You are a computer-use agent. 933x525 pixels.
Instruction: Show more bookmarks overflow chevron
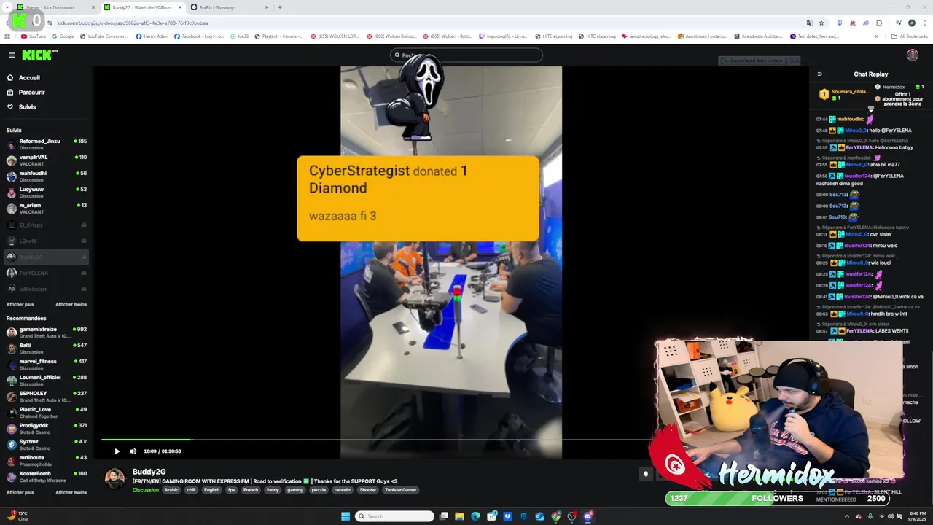pyautogui.click(x=877, y=36)
